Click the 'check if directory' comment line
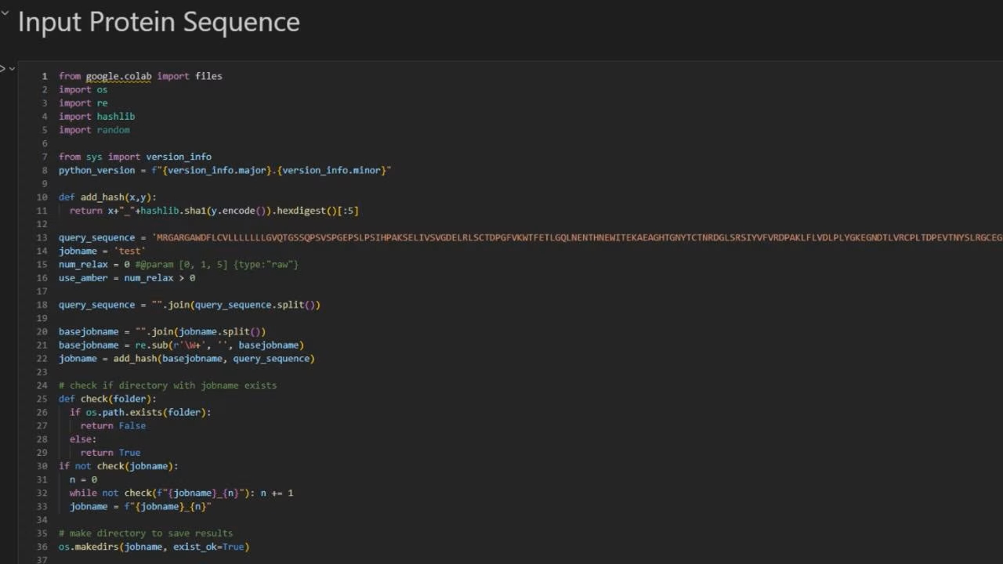 tap(167, 385)
